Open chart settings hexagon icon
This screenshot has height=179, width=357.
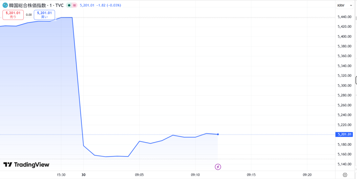click(345, 174)
